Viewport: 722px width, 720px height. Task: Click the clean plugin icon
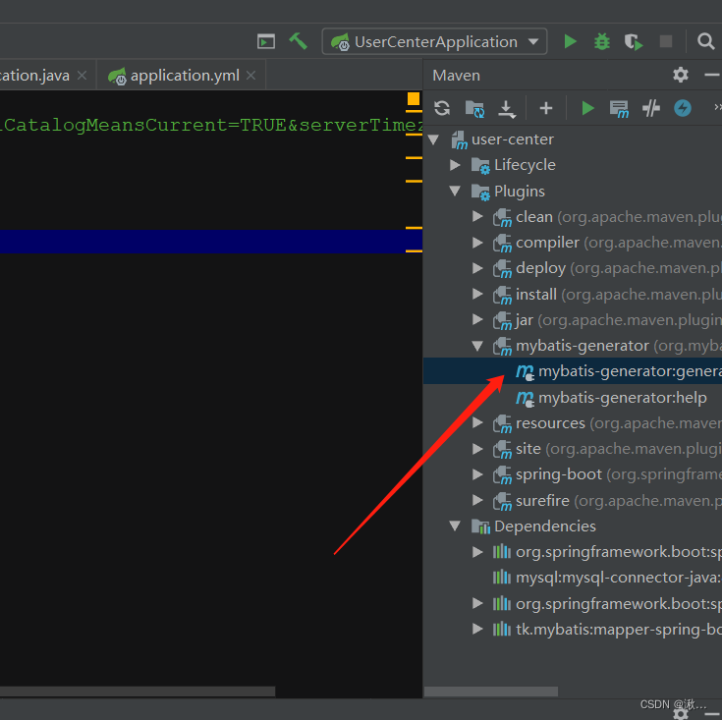pyautogui.click(x=502, y=217)
